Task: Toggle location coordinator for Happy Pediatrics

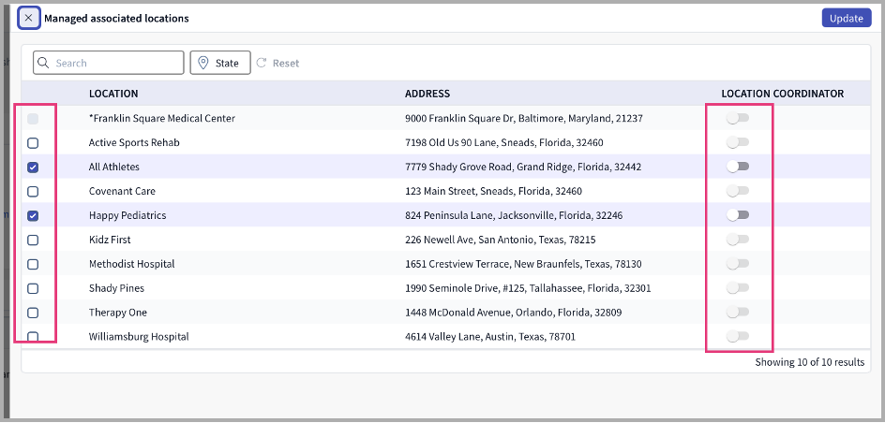Action: pyautogui.click(x=738, y=215)
